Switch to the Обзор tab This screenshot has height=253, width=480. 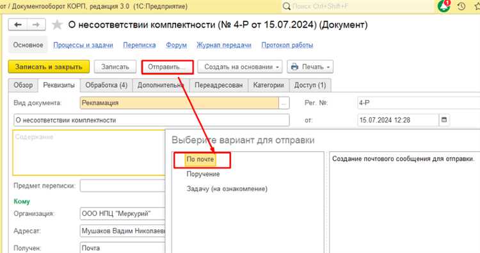pyautogui.click(x=23, y=85)
